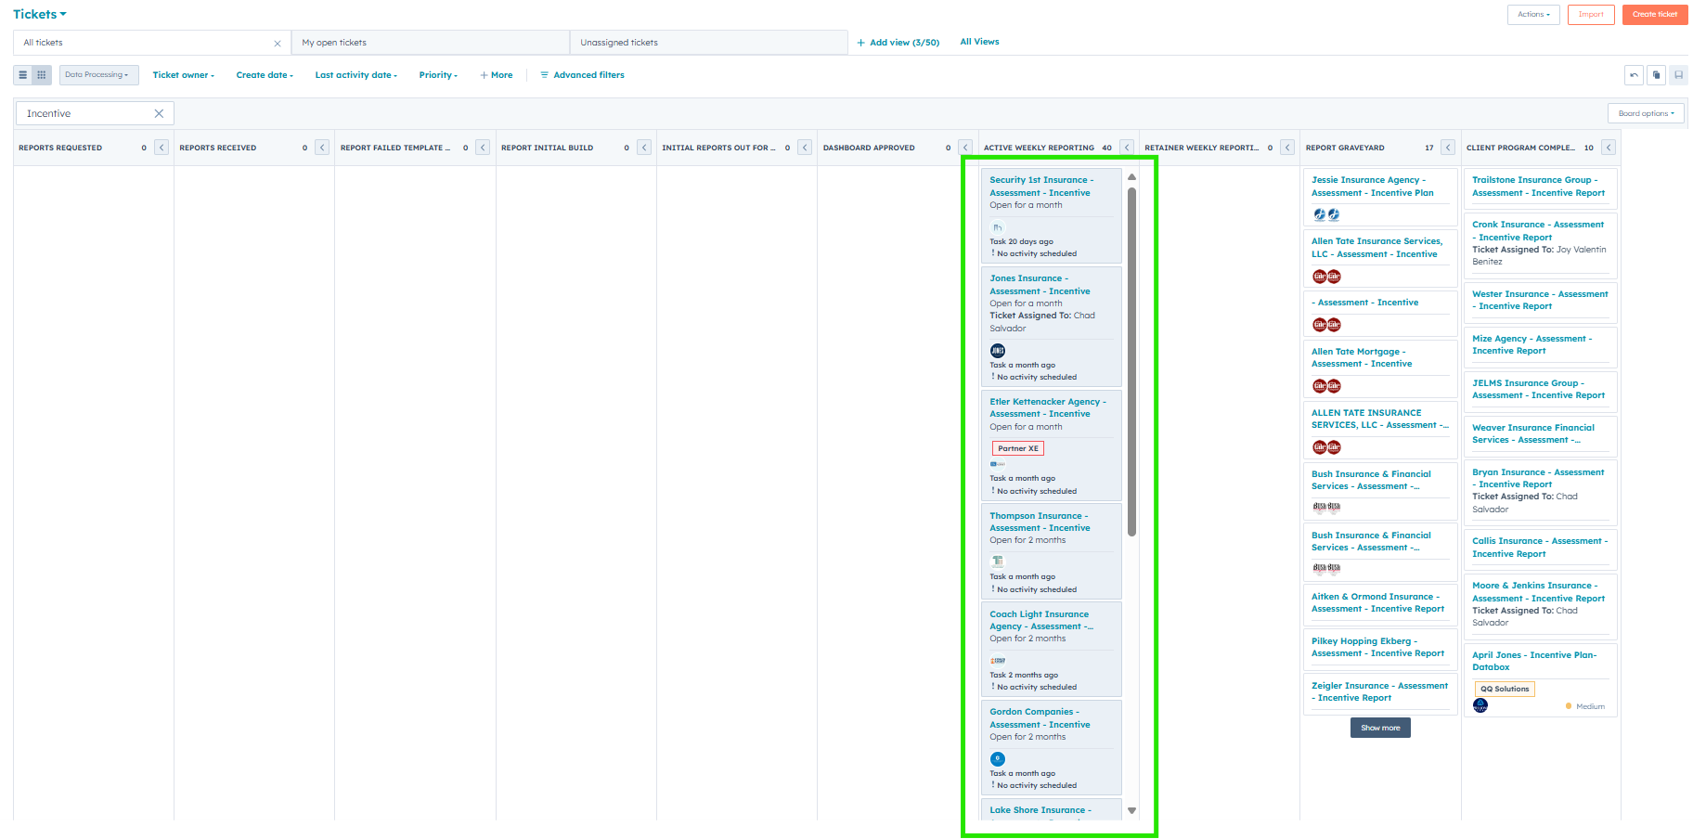The width and height of the screenshot is (1706, 839).
Task: Click the Create ticket button
Action: coord(1655,15)
